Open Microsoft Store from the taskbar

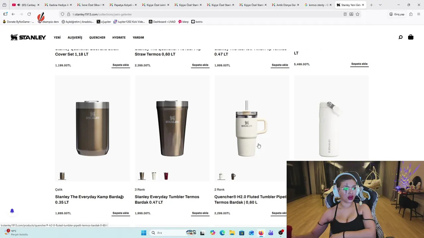pos(241,233)
